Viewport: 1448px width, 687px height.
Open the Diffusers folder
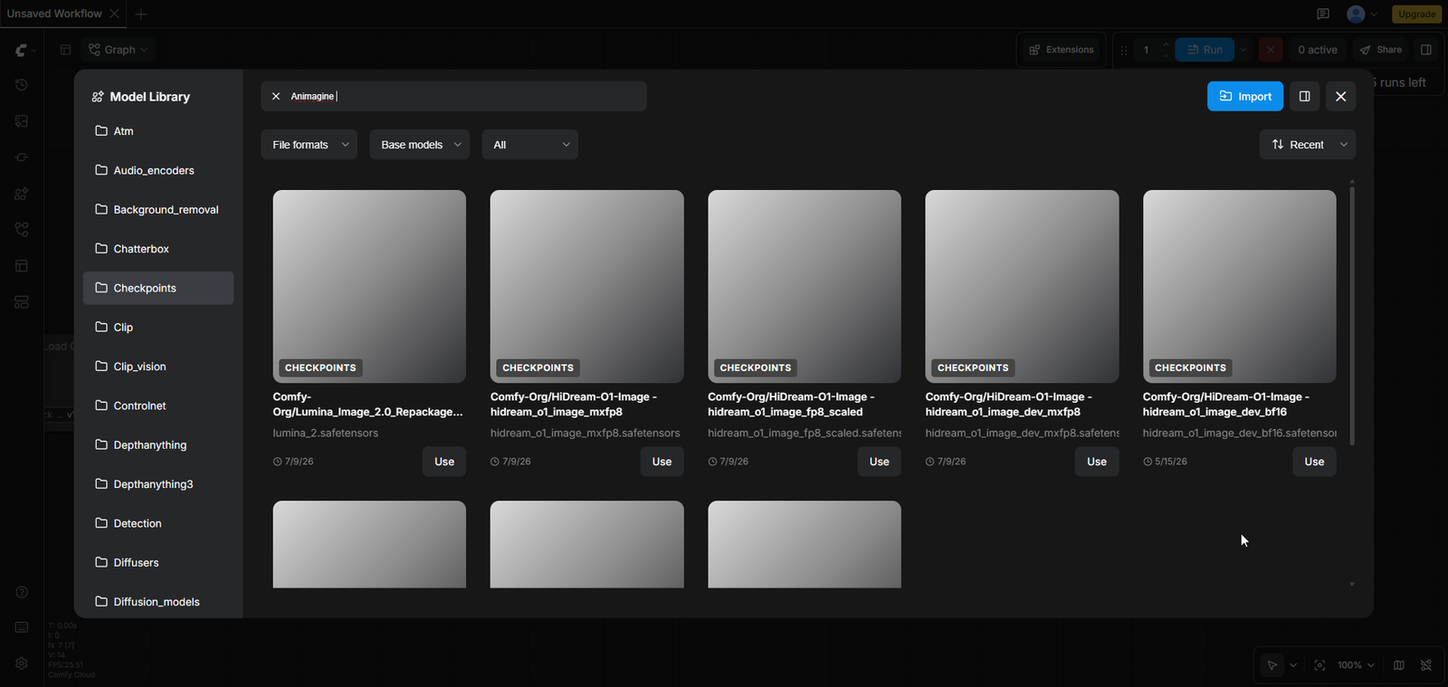tap(158, 562)
